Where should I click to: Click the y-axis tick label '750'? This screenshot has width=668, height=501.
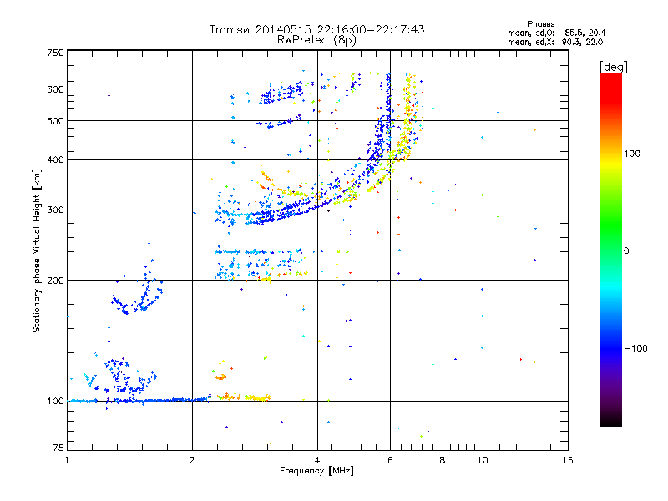[55, 53]
